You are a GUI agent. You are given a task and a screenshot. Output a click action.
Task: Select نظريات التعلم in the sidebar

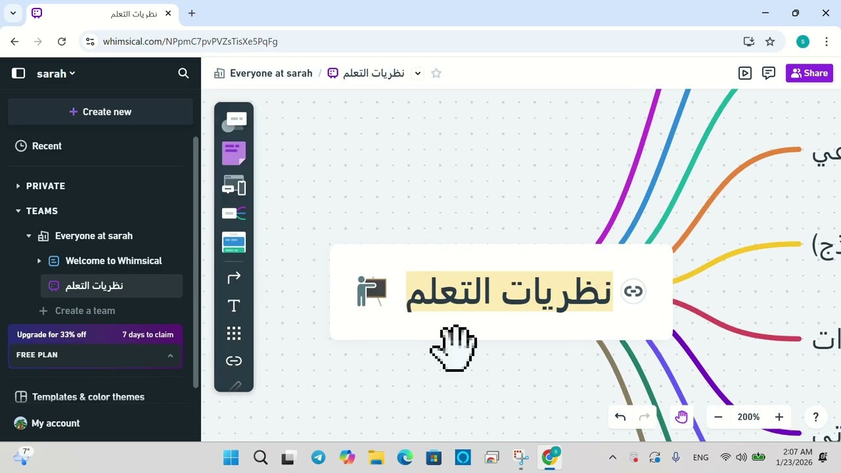point(112,286)
